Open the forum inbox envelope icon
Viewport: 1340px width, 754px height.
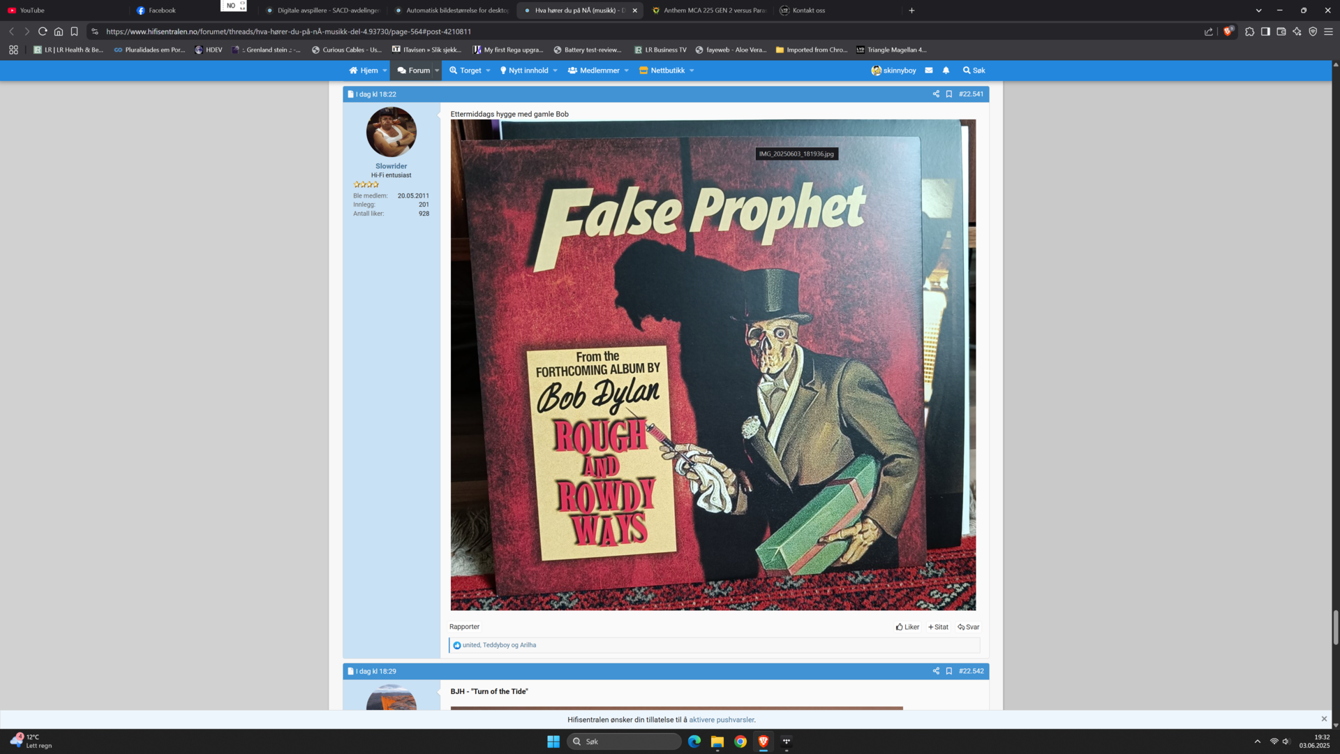coord(929,71)
